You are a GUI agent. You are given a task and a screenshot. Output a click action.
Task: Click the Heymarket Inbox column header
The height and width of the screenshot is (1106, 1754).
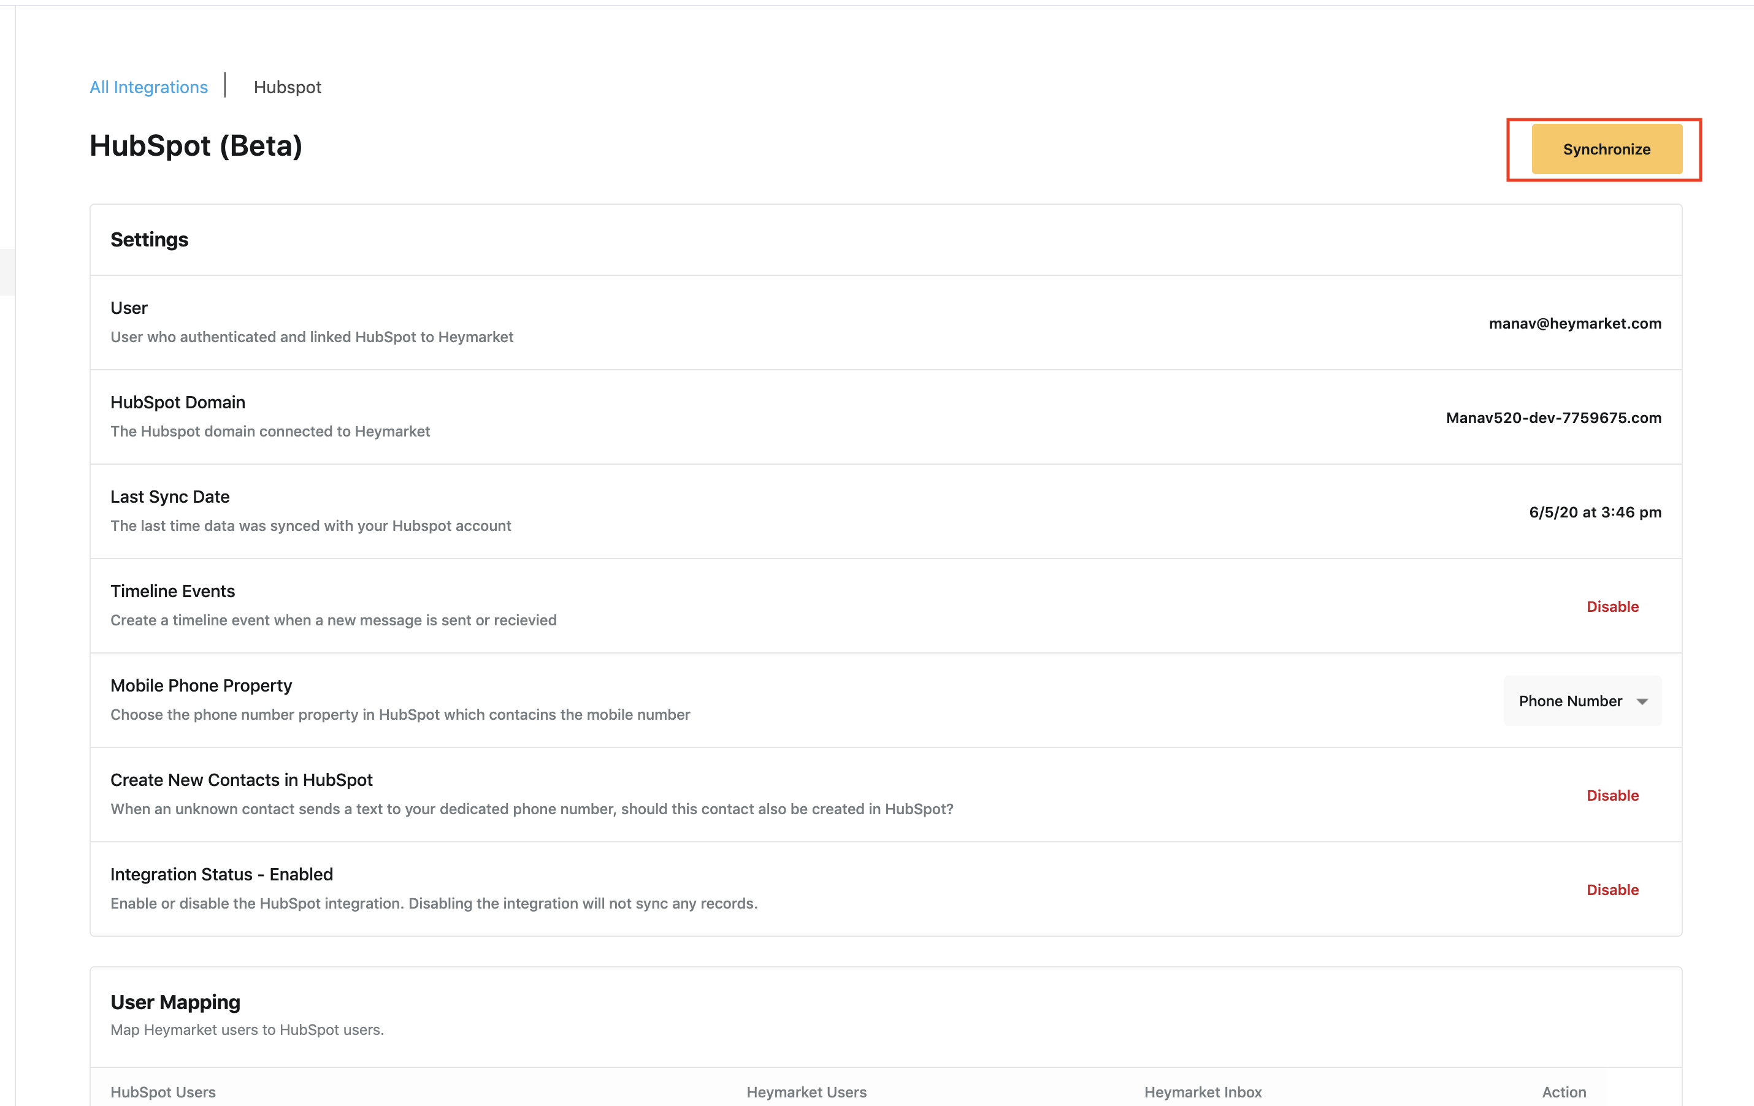coord(1203,1092)
